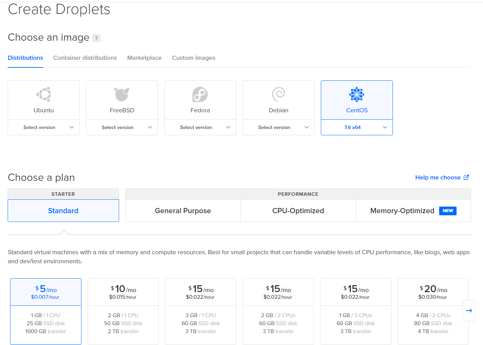
Task: Switch to Container distributions tab
Action: tap(85, 58)
